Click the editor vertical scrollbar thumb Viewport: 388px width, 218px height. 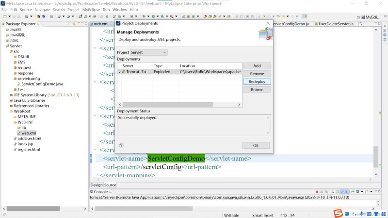(x=376, y=156)
